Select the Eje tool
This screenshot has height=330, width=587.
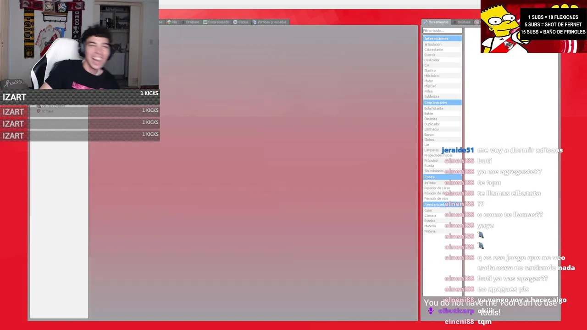pyautogui.click(x=442, y=66)
